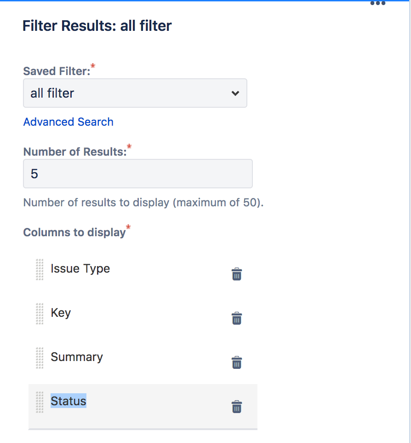Click the Number of Results label
Viewport: 411px width, 443px height.
pos(74,152)
